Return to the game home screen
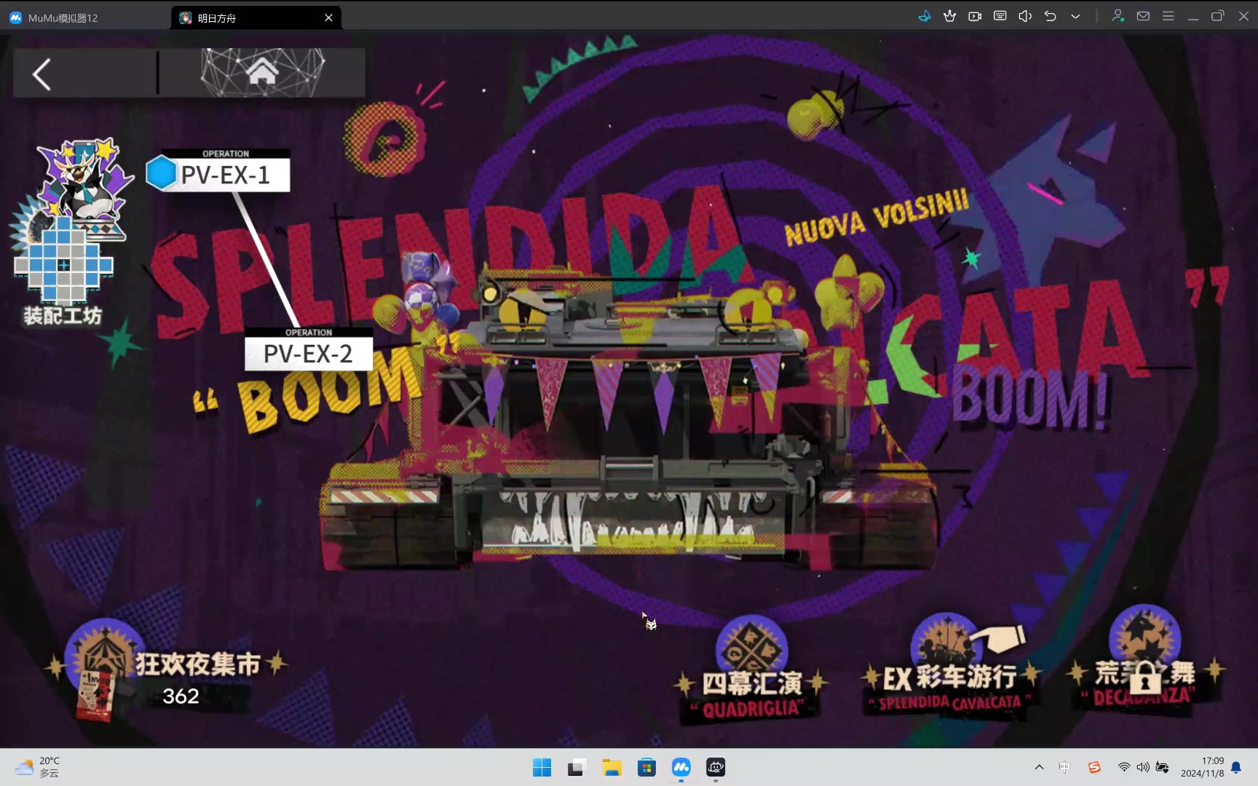Viewport: 1258px width, 786px height. (x=262, y=73)
